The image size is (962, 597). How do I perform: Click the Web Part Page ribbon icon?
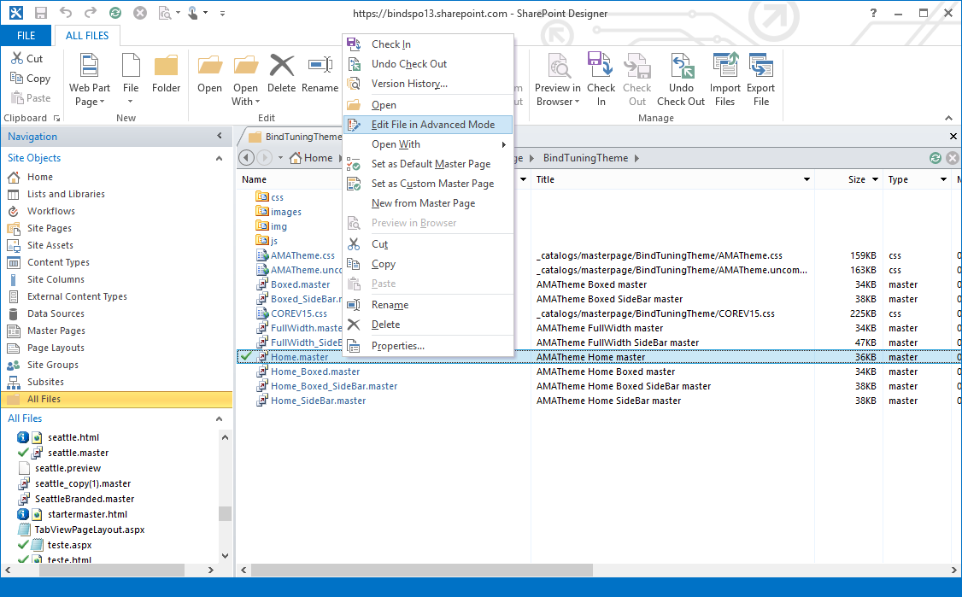(90, 66)
